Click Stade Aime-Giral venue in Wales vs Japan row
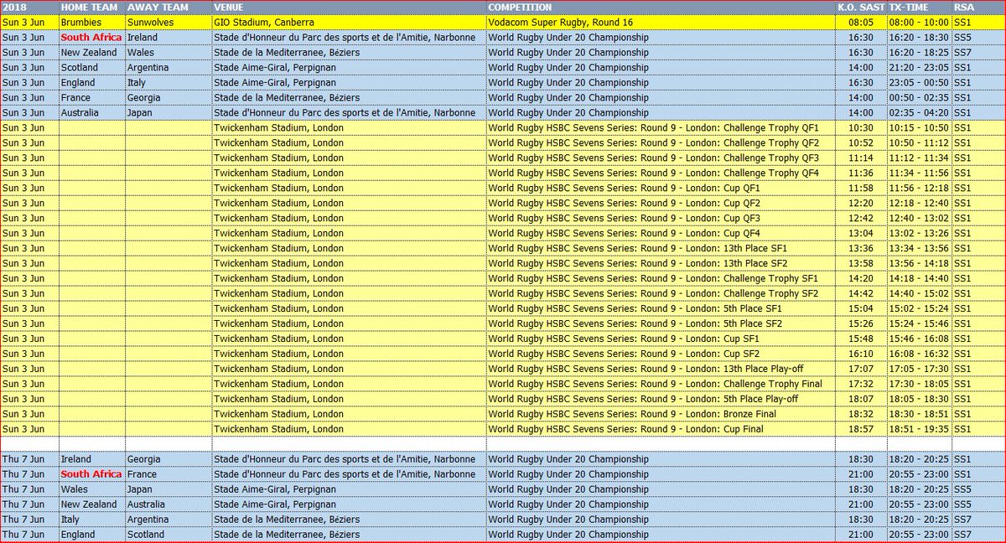This screenshot has width=1006, height=543. coord(349,490)
